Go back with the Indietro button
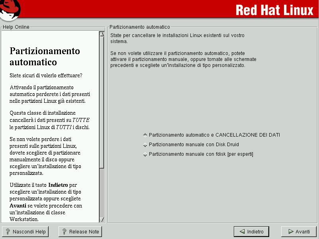 tap(251, 231)
